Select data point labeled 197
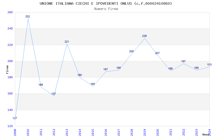The image size is (212, 137). click(x=184, y=62)
